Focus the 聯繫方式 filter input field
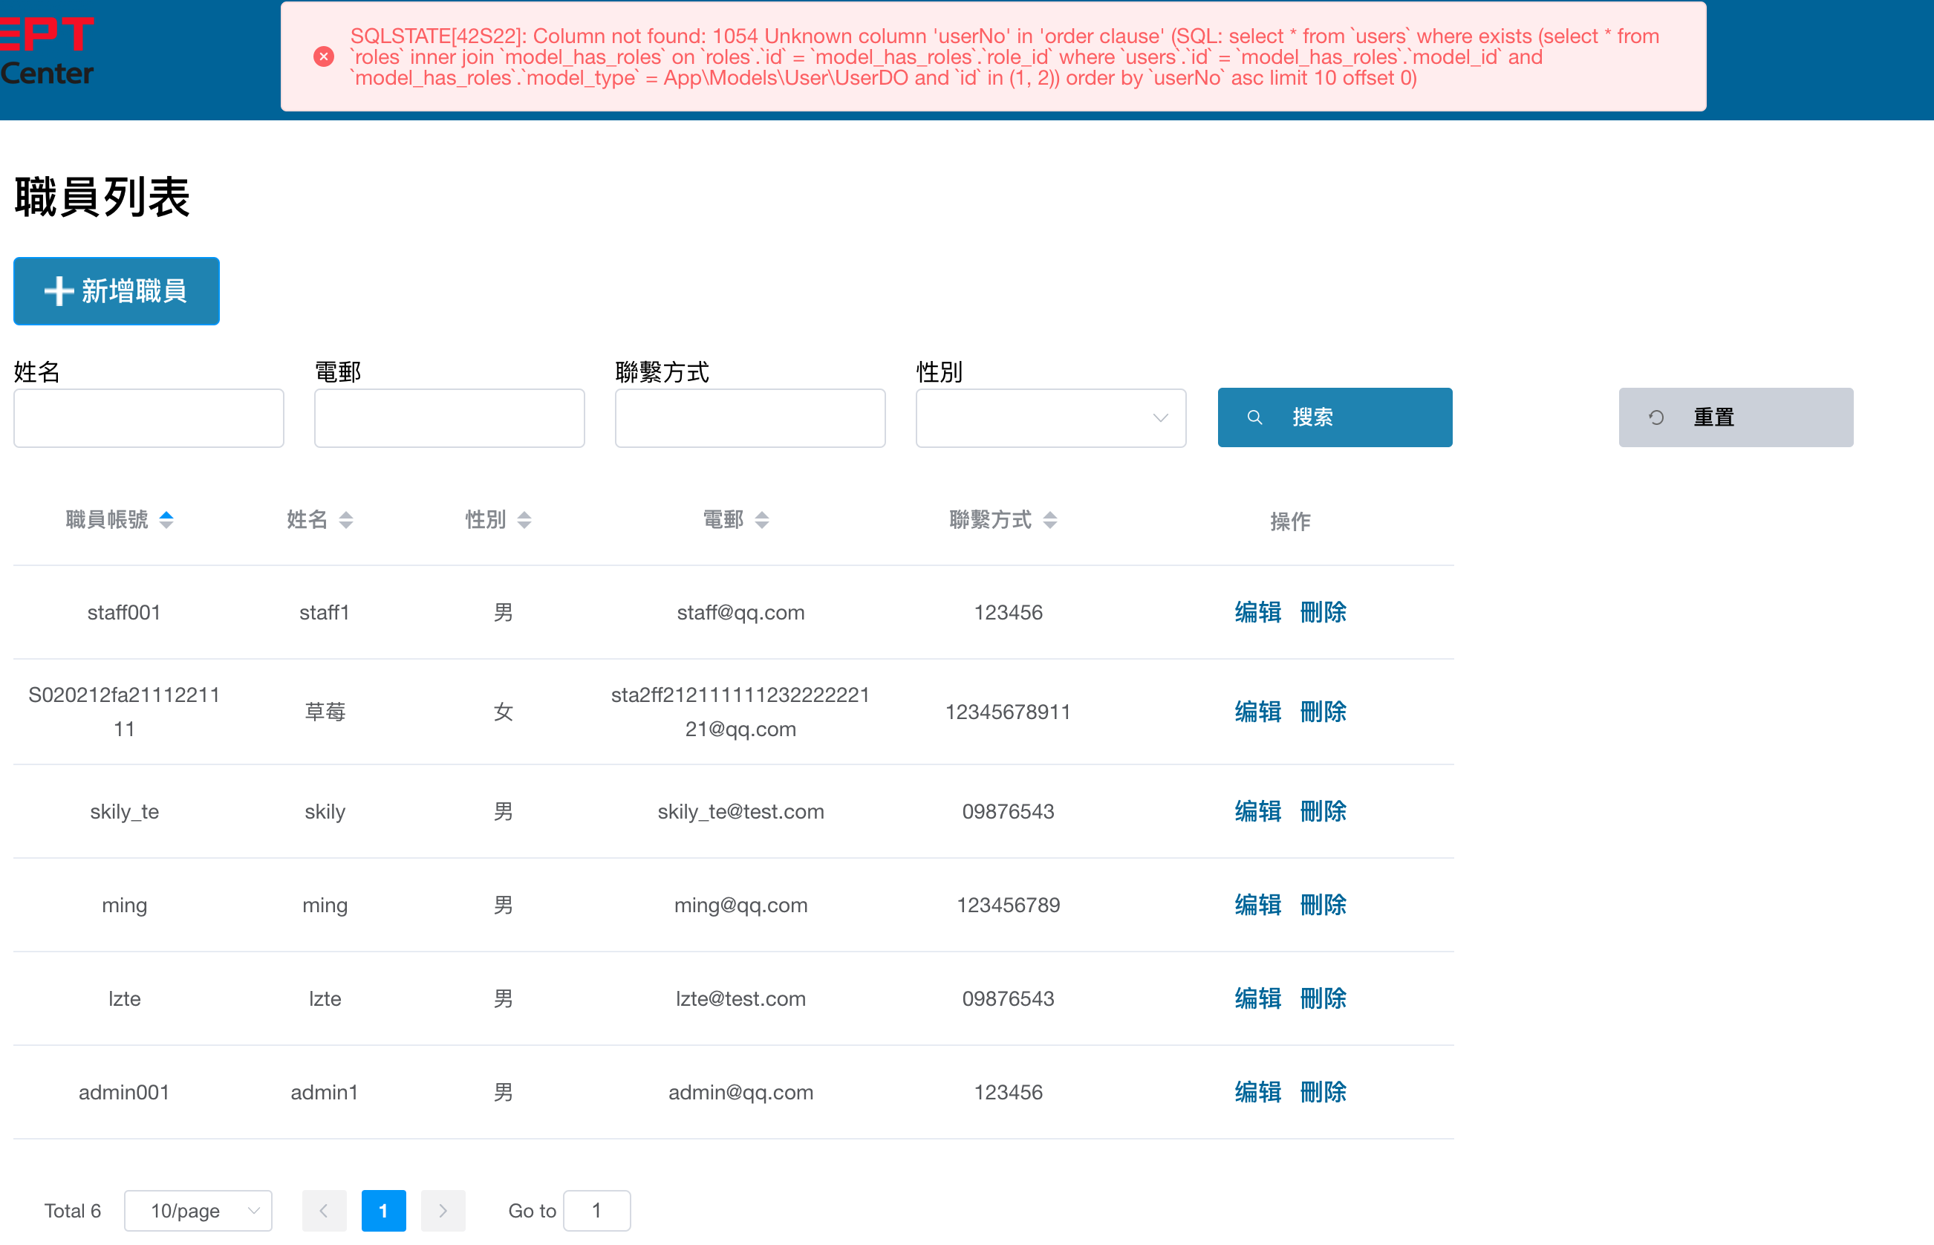The width and height of the screenshot is (1934, 1245). [750, 418]
